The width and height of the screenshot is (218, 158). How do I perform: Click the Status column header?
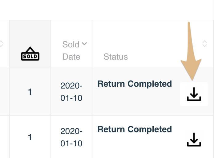pyautogui.click(x=115, y=57)
